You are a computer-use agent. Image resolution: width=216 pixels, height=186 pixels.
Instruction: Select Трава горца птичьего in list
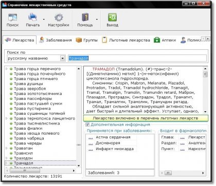[x=35, y=79]
